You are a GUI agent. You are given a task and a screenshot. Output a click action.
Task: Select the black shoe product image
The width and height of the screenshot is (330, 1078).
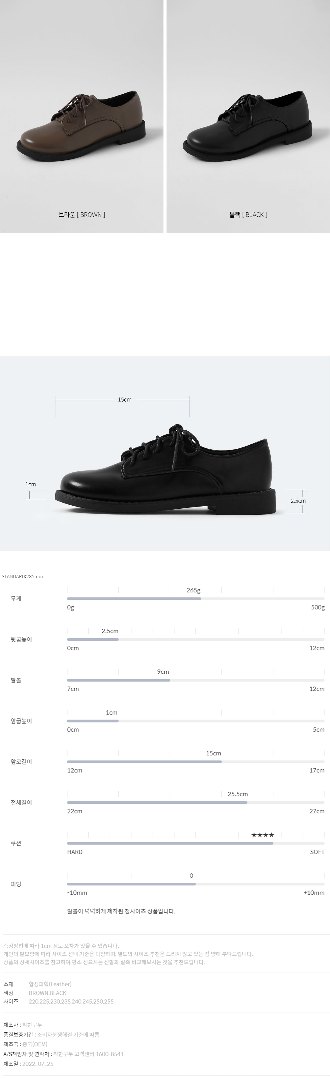click(248, 116)
